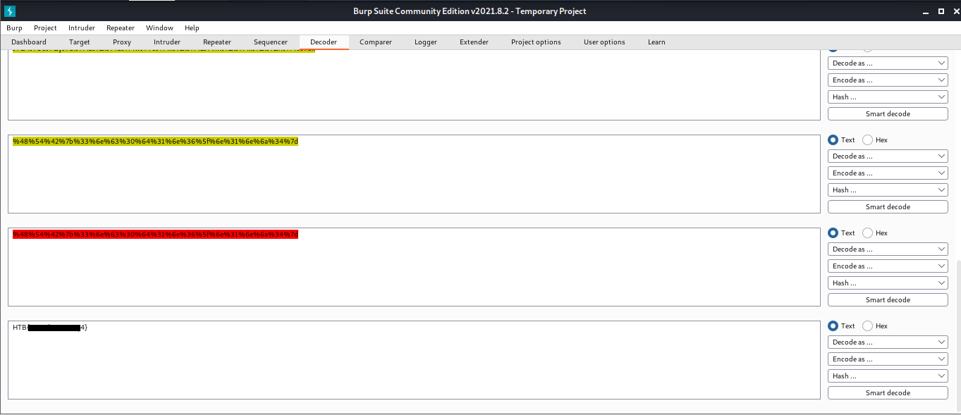The image size is (961, 415).
Task: Open the Learn tab
Action: (x=656, y=42)
